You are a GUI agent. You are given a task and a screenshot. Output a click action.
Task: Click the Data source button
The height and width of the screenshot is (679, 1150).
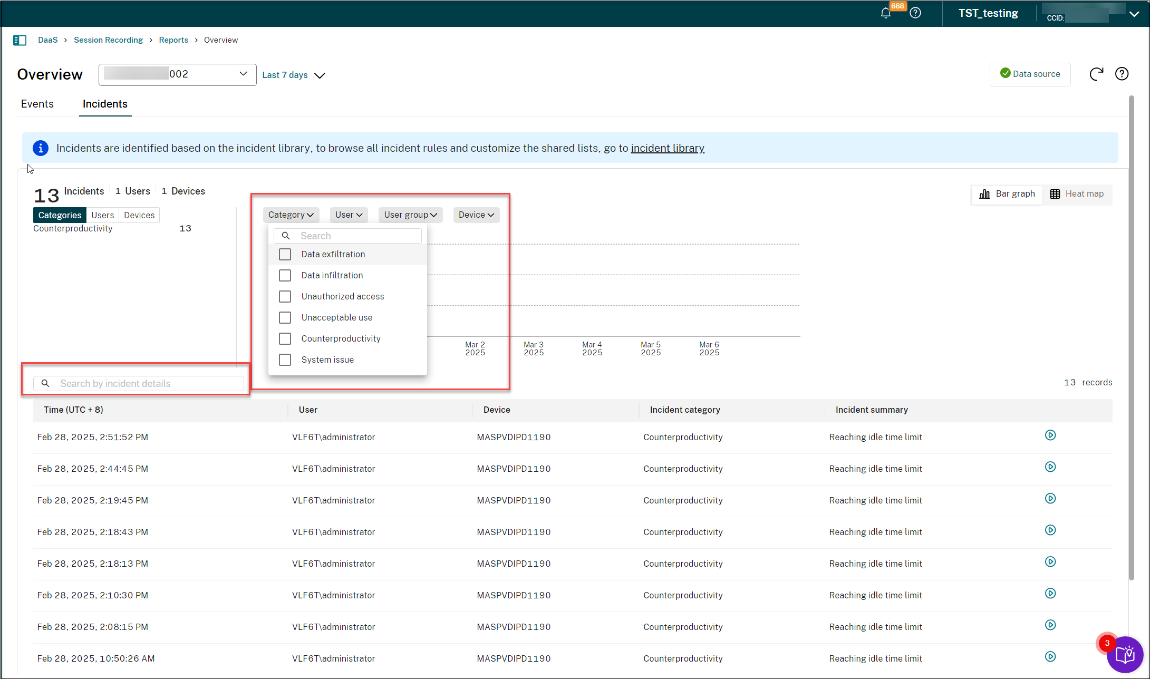[x=1030, y=74]
